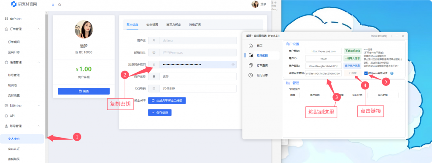Viewport: 432px width, 163px height.
Task: Click the 用户名 field showing dafang
Action: (x=192, y=41)
